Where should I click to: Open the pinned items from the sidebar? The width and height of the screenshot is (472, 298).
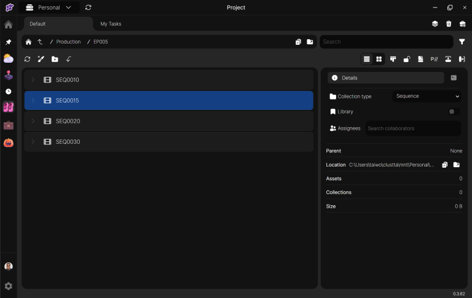pos(8,42)
